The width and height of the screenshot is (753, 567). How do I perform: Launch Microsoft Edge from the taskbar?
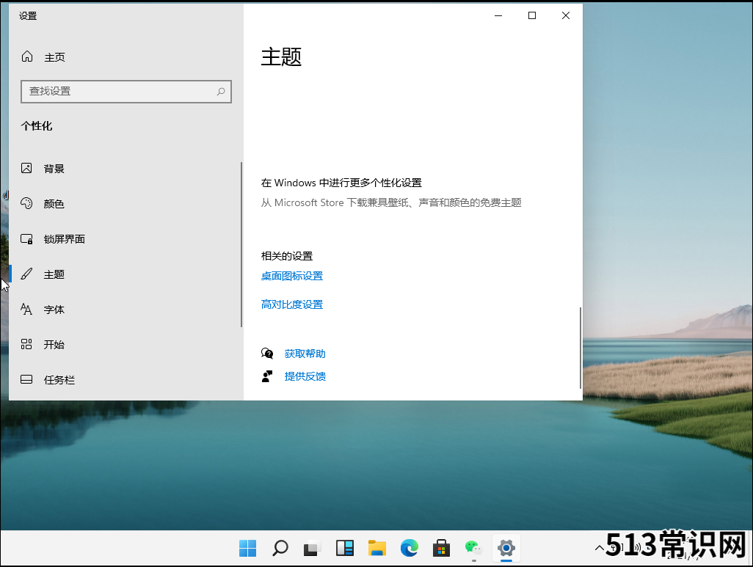coord(409,548)
